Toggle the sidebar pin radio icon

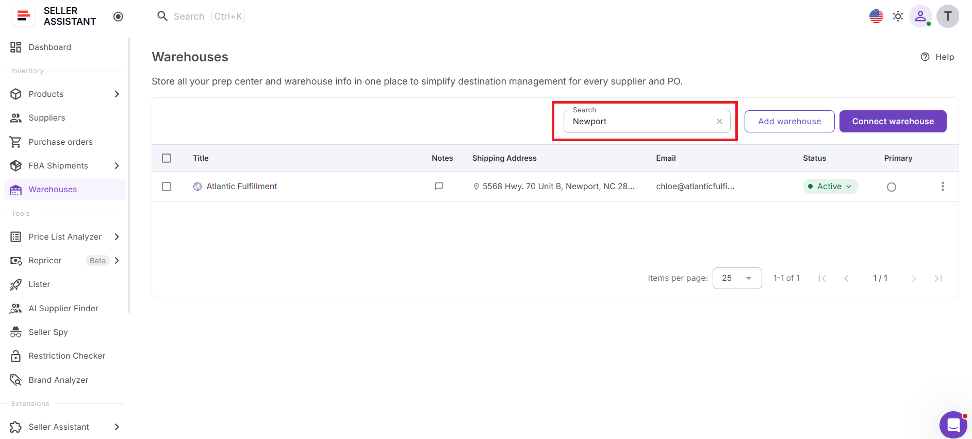click(118, 16)
